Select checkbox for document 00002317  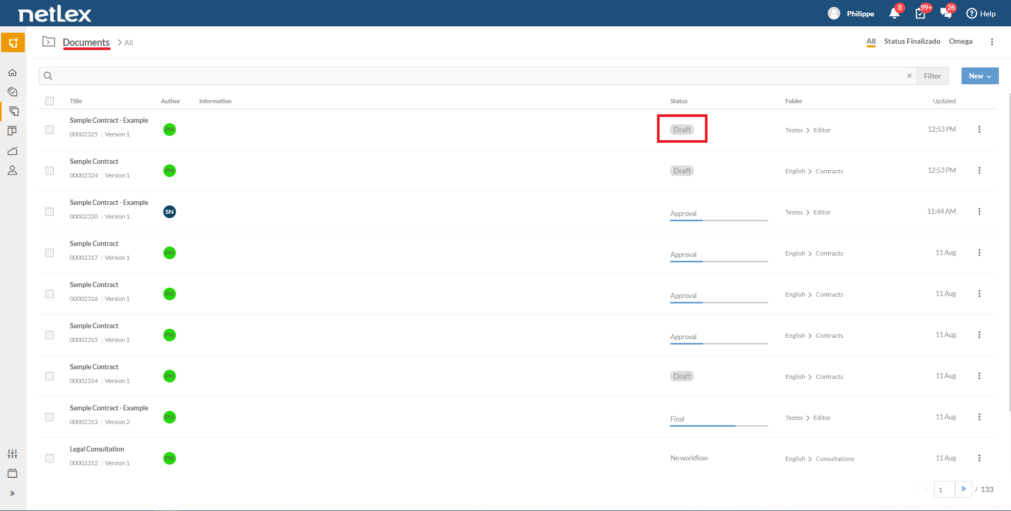50,253
